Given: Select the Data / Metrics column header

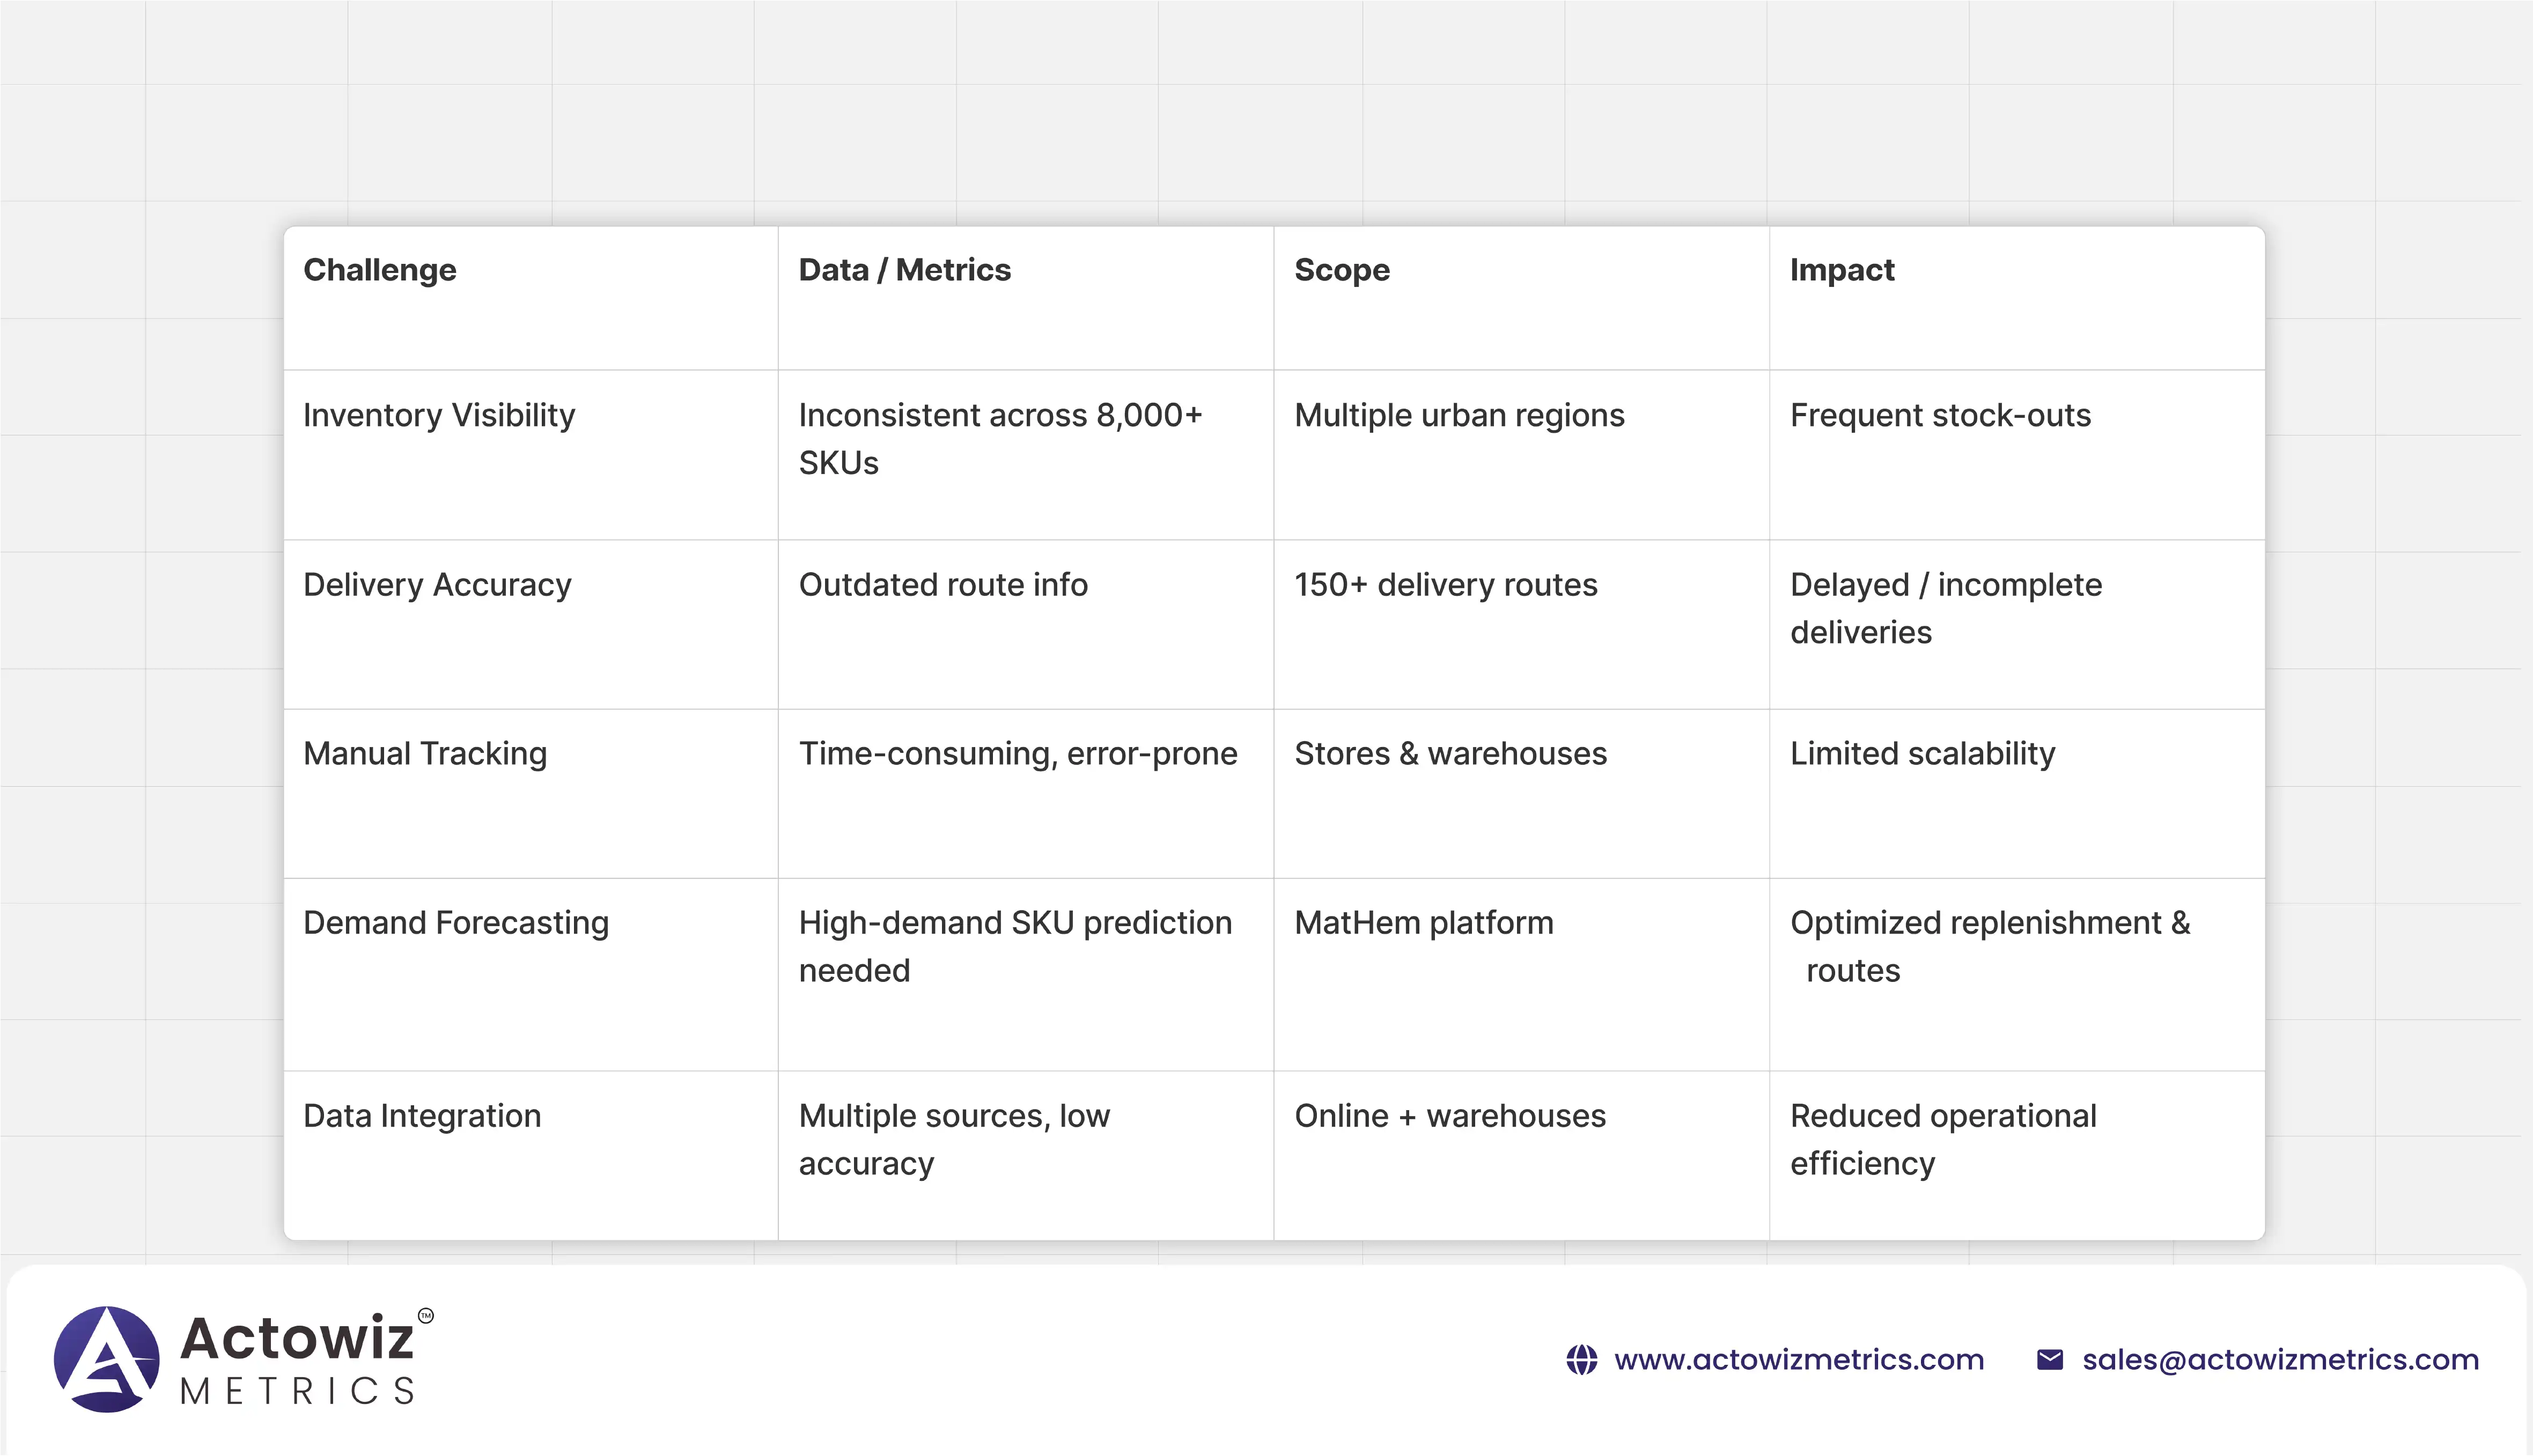Looking at the screenshot, I should tap(904, 270).
